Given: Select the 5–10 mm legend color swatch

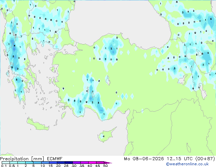Looking at the screenshot, I should 37,163.
